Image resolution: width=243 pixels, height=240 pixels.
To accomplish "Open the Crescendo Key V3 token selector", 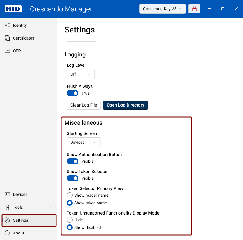I will pyautogui.click(x=162, y=9).
